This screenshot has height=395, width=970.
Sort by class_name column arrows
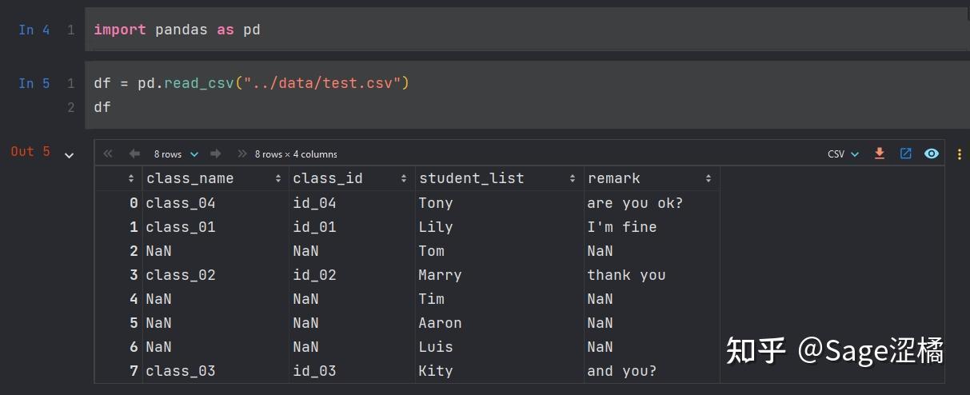[x=278, y=178]
